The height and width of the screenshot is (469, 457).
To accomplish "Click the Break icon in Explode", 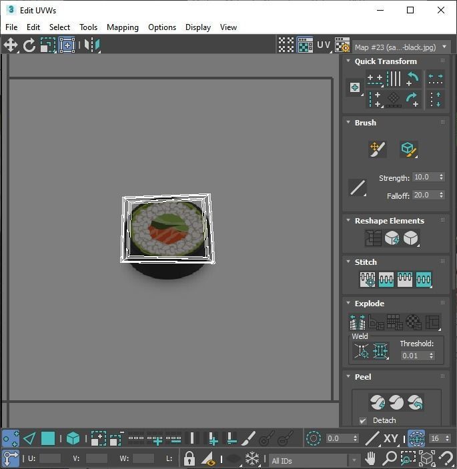I will click(x=358, y=322).
